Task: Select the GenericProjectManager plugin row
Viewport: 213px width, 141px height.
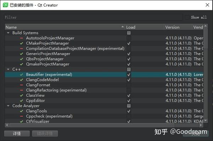Action: click(104, 54)
